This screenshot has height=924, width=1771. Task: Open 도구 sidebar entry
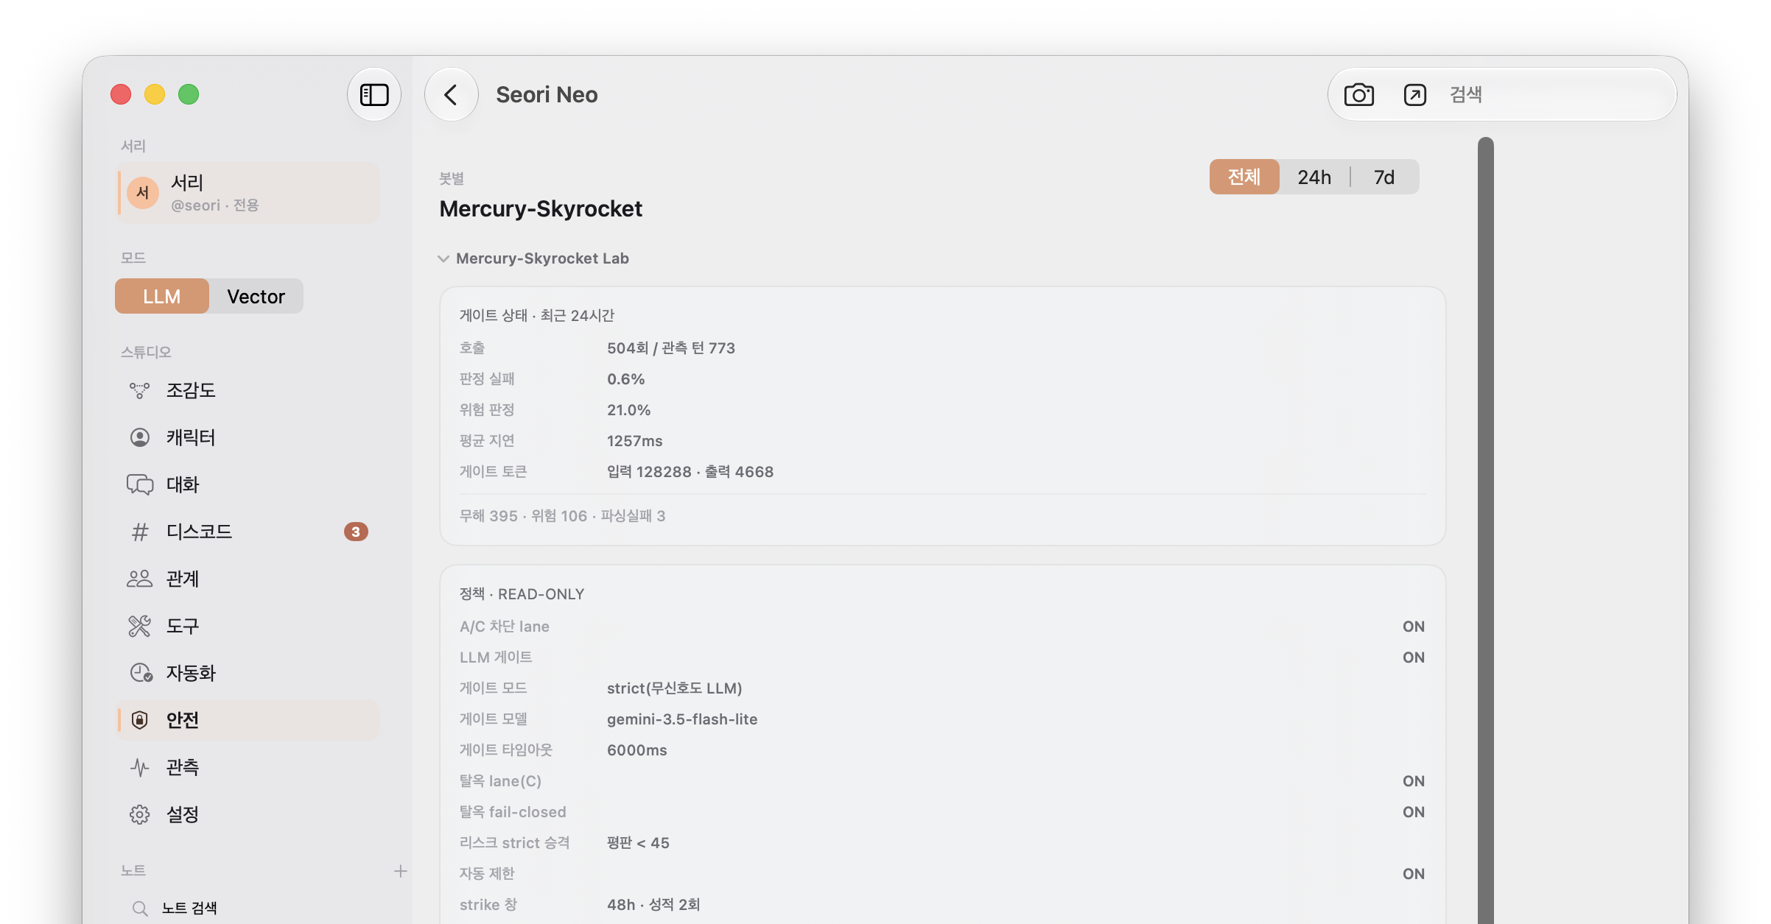(x=248, y=626)
